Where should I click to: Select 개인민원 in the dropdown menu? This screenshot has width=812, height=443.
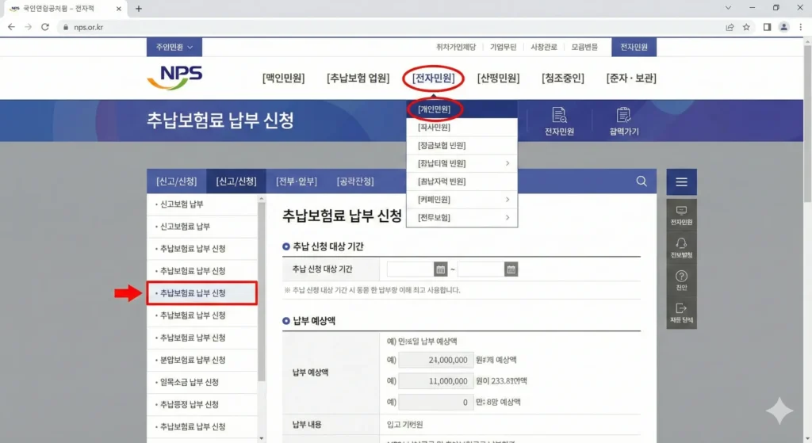tap(434, 109)
